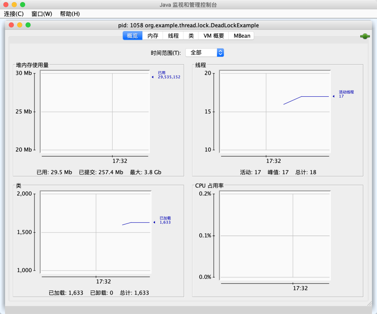Click the 堆内存使用量 chart plot area
This screenshot has width=377, height=314.
click(x=95, y=112)
